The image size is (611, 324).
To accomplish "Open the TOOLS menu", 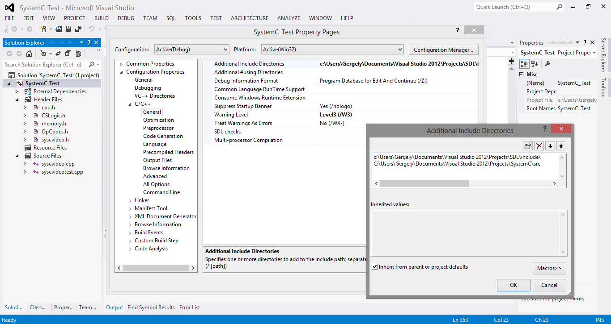I will (193, 18).
